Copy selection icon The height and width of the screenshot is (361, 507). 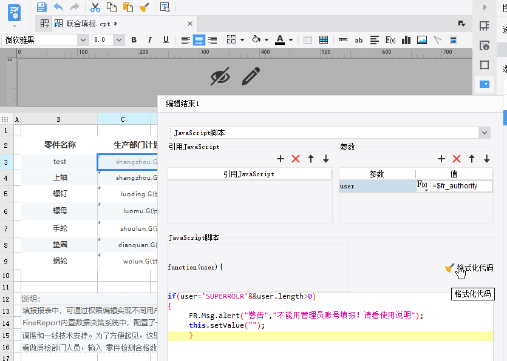coord(112,7)
